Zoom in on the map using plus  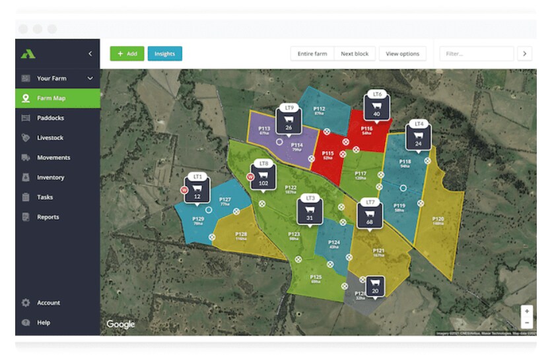(x=526, y=311)
